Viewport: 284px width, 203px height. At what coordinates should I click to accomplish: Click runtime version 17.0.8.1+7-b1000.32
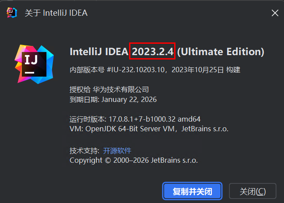click(x=142, y=119)
